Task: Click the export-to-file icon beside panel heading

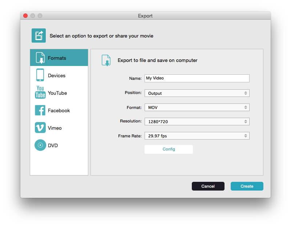Action: click(x=106, y=60)
